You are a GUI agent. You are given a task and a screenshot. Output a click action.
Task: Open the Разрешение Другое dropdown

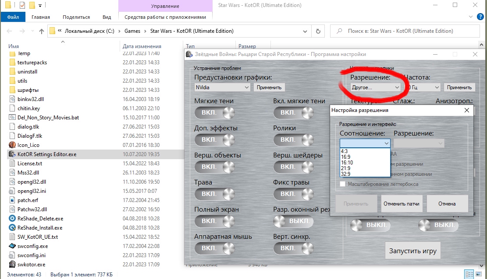[375, 87]
